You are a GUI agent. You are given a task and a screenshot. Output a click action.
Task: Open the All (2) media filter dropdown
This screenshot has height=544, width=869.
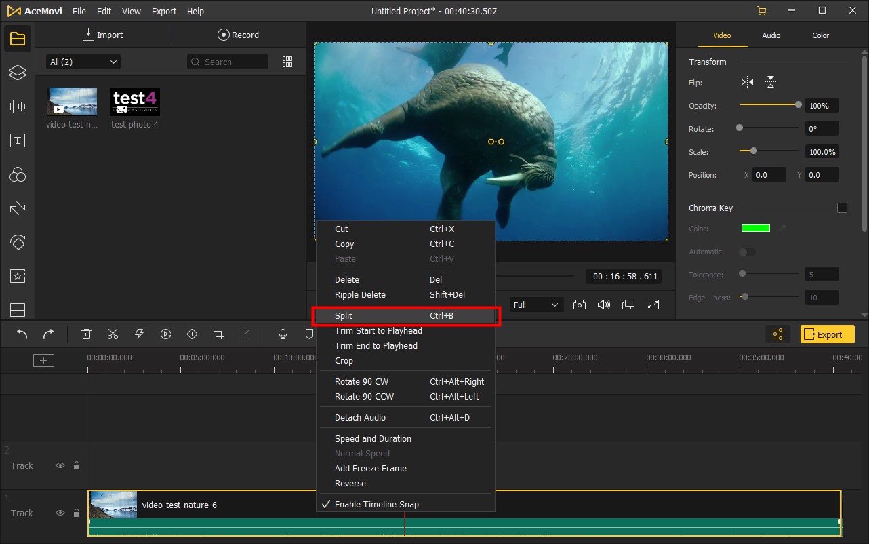81,61
